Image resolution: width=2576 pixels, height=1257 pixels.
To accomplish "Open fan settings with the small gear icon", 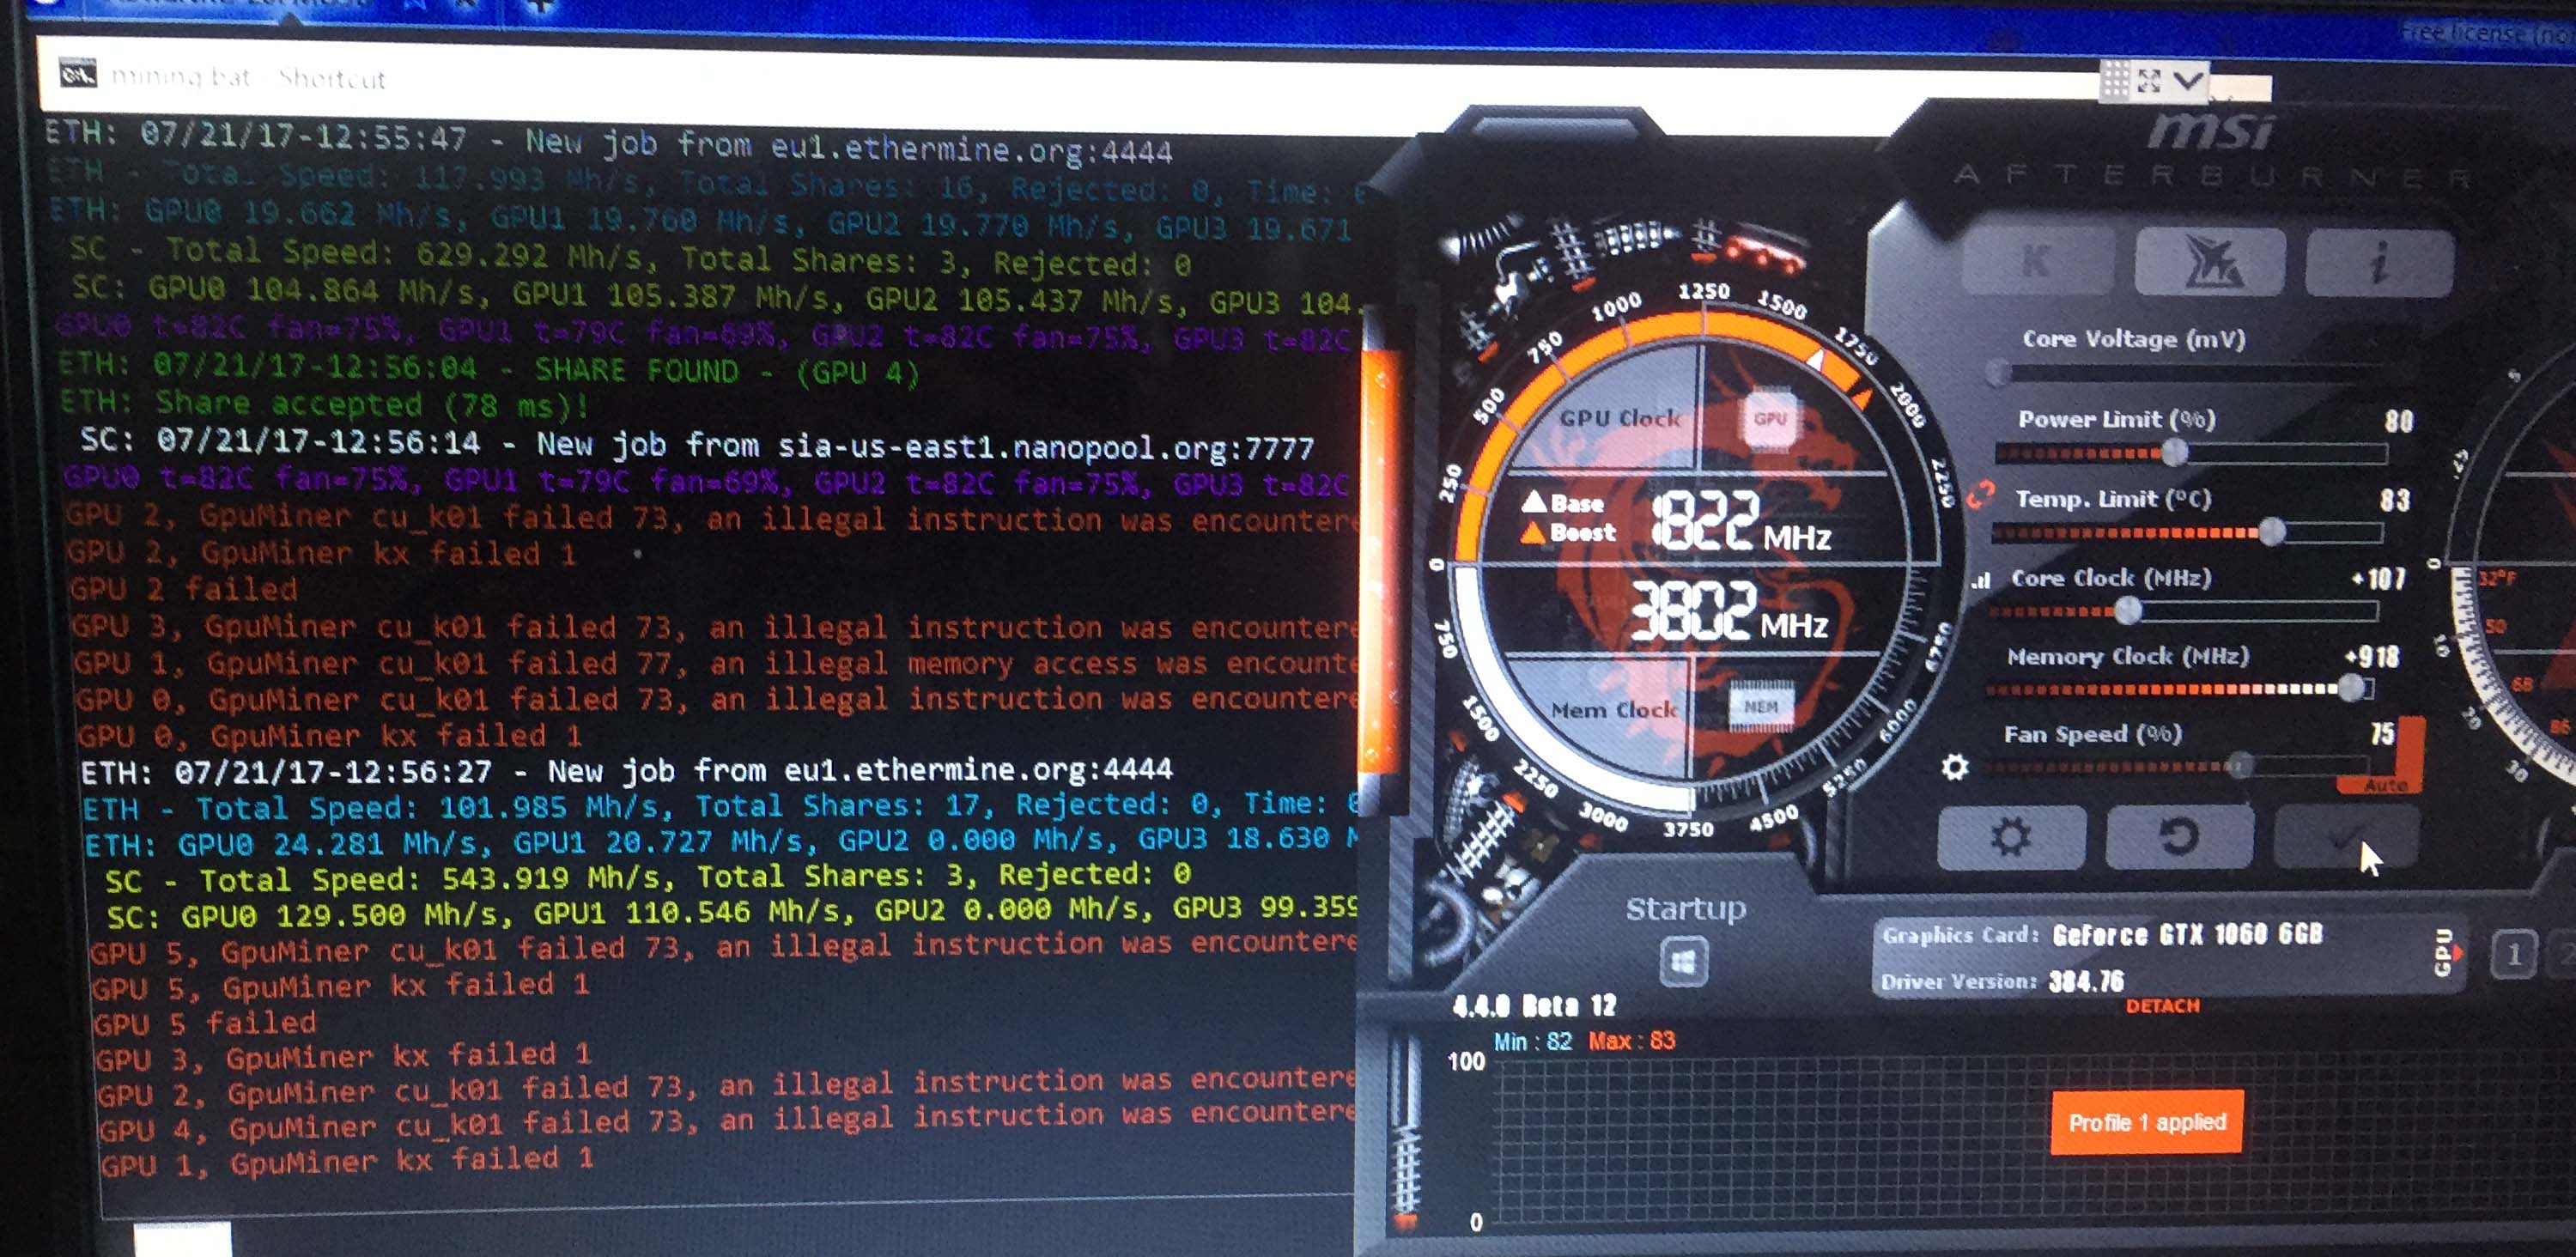I will (x=1955, y=767).
